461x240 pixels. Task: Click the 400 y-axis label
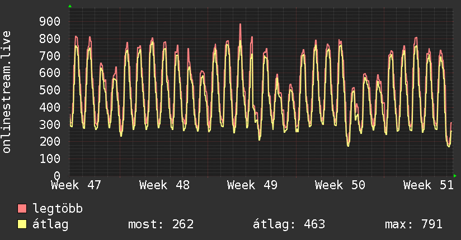50,107
